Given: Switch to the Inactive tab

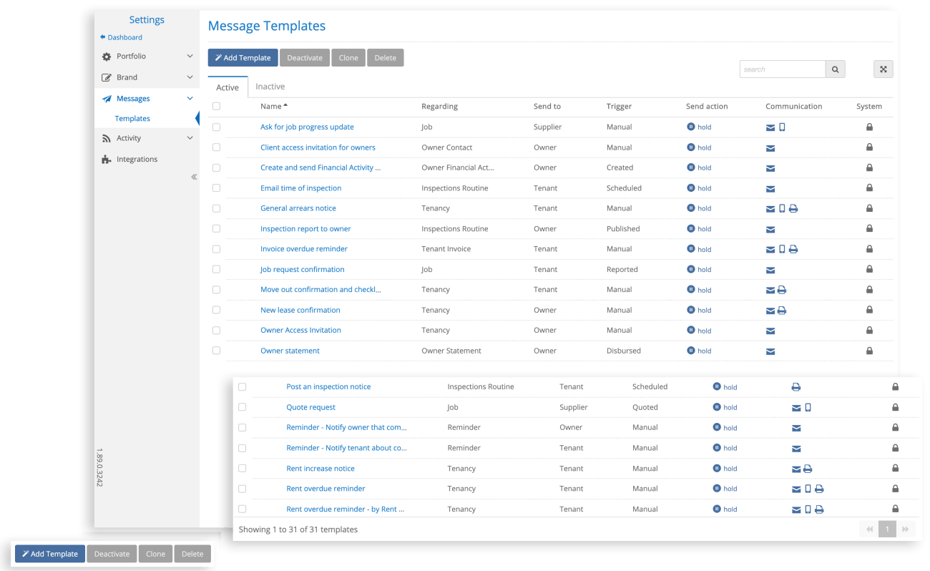Looking at the screenshot, I should (x=270, y=86).
